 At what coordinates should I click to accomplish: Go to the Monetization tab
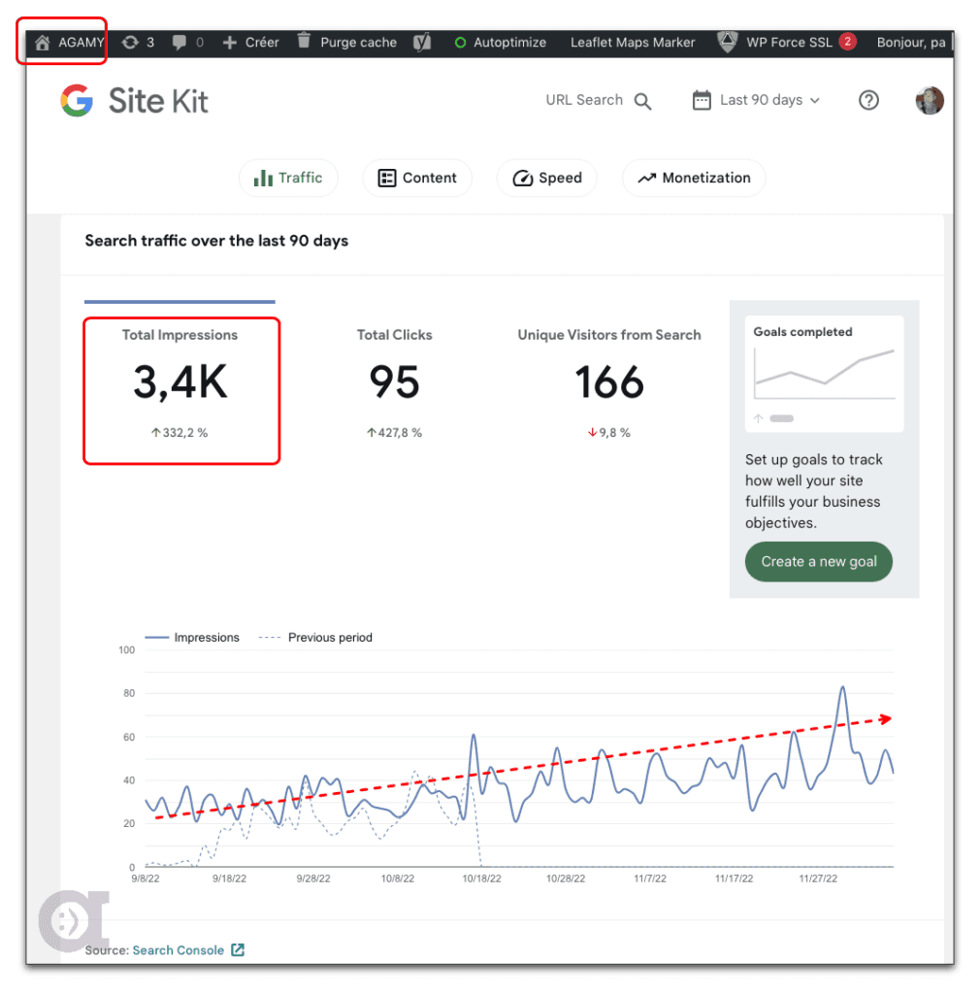coord(694,178)
